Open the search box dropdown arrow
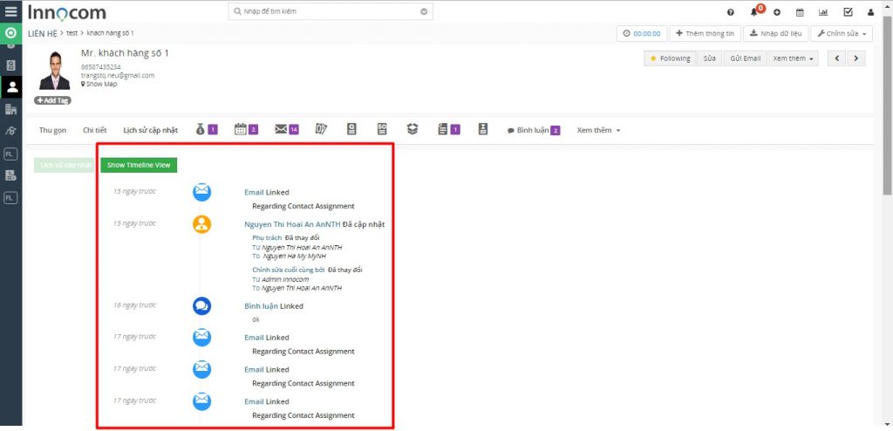This screenshot has height=431, width=893. coord(424,11)
